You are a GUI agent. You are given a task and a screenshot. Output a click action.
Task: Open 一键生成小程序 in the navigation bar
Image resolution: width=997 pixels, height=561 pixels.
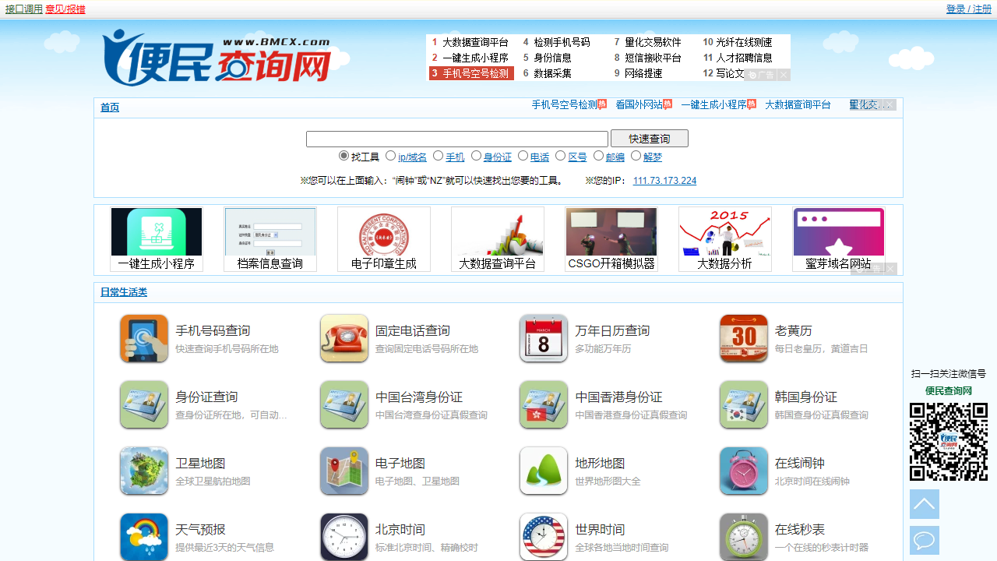tap(714, 104)
